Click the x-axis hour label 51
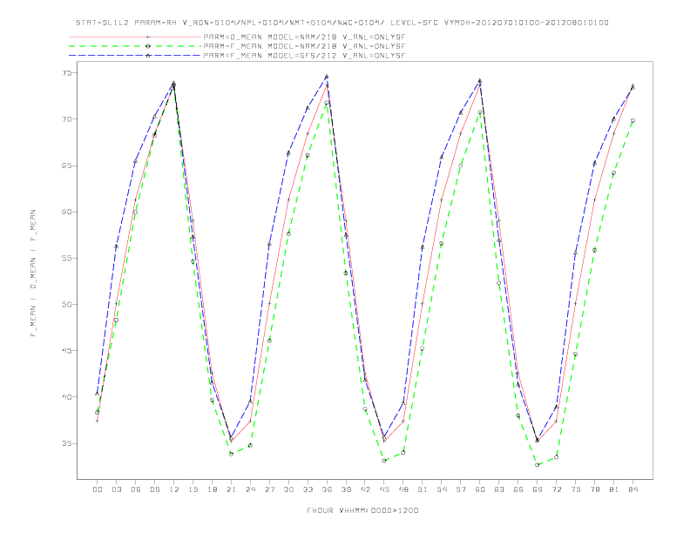The width and height of the screenshot is (690, 533). tap(423, 489)
